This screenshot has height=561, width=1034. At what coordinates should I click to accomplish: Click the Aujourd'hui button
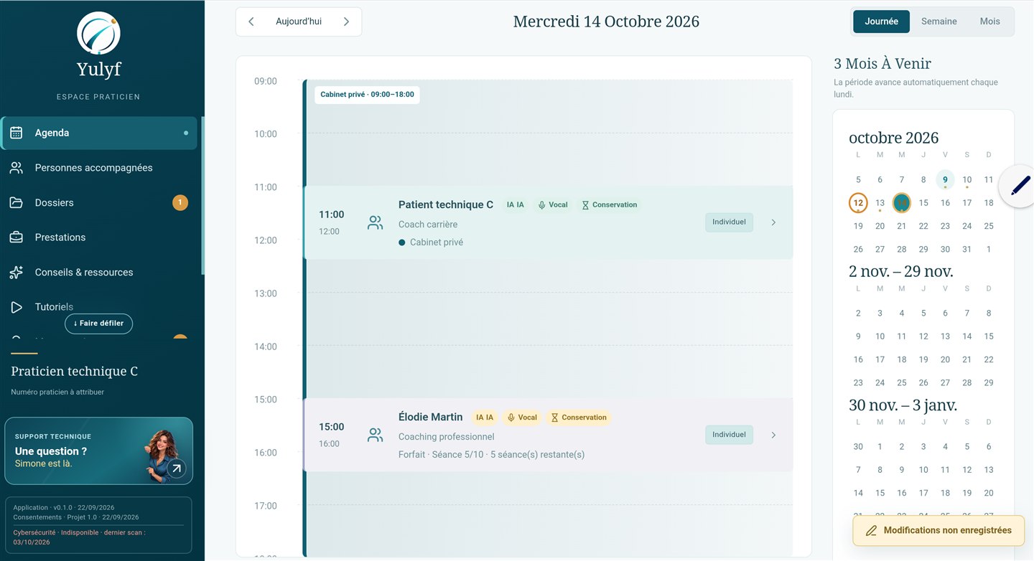pyautogui.click(x=299, y=22)
